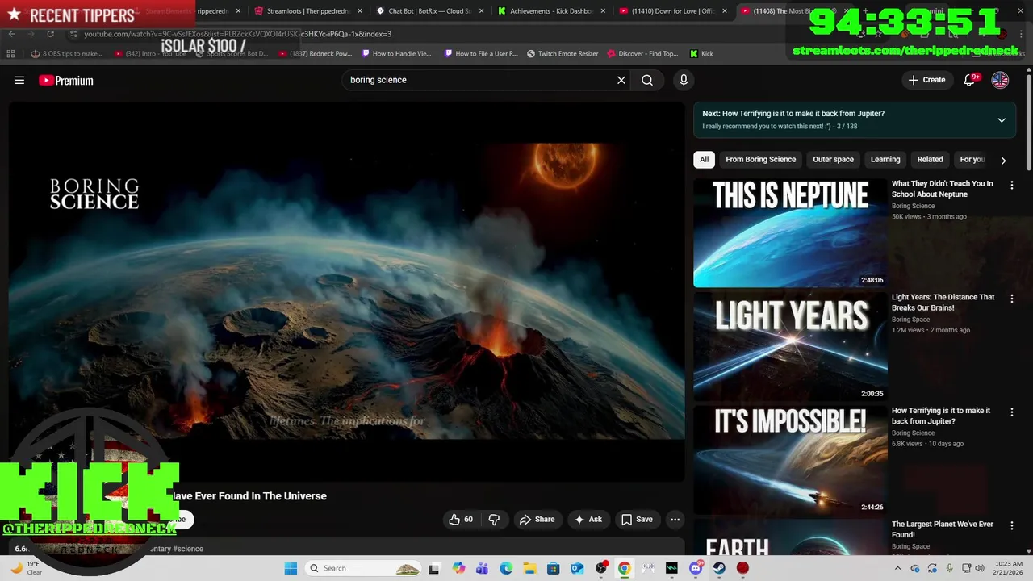
Task: Show hidden system tray icons chevron
Action: pyautogui.click(x=898, y=568)
